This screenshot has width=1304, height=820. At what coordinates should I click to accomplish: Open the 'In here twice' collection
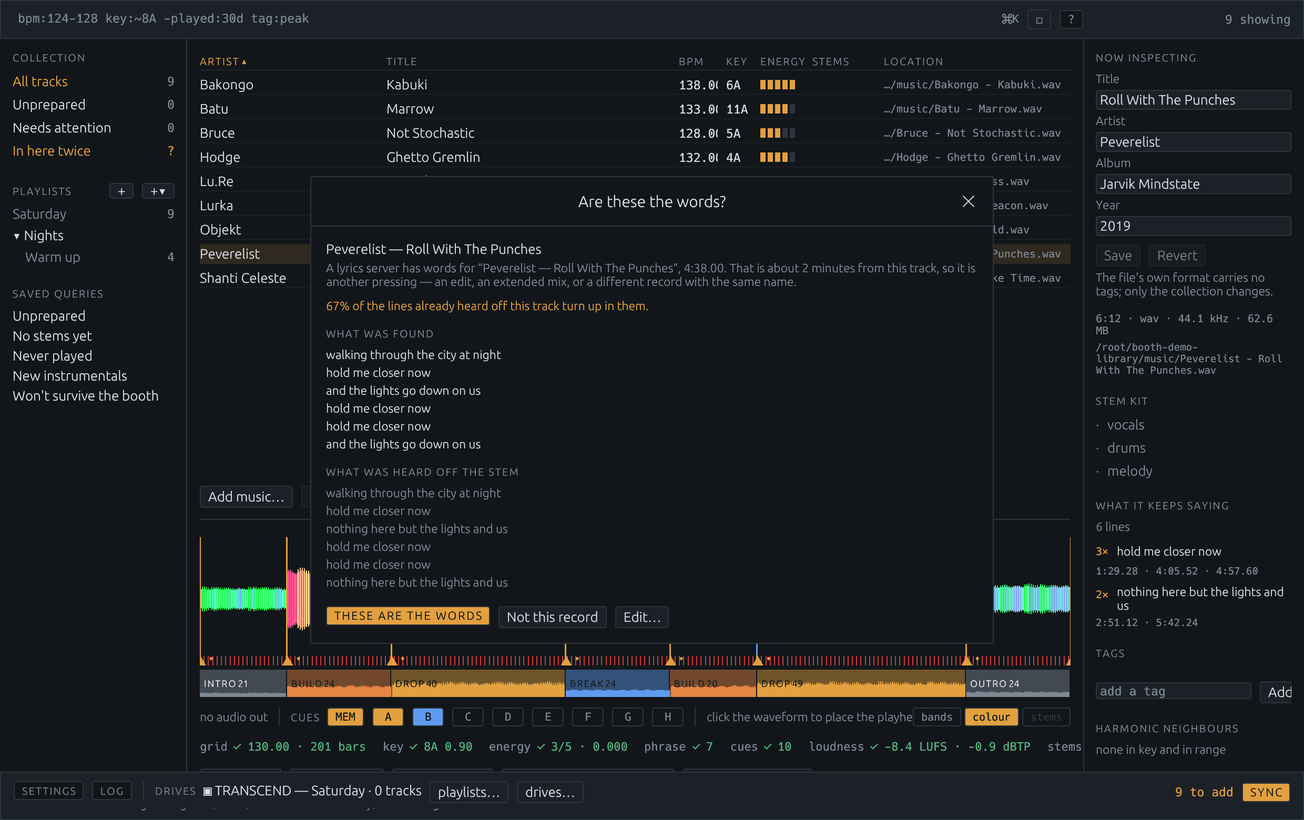coord(93,150)
